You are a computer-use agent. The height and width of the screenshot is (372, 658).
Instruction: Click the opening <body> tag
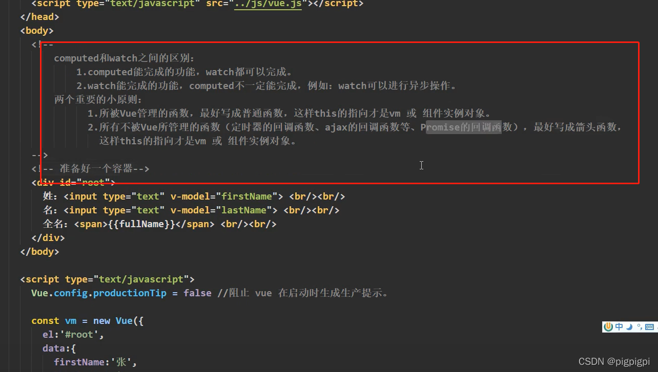pyautogui.click(x=37, y=31)
